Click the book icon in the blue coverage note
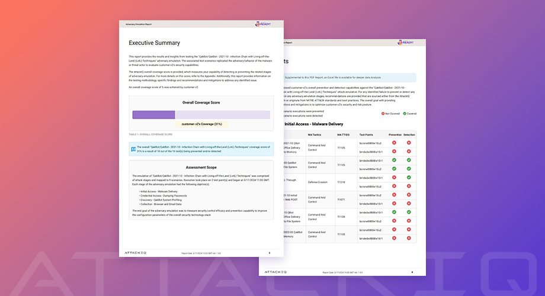545x296 pixels. point(133,149)
